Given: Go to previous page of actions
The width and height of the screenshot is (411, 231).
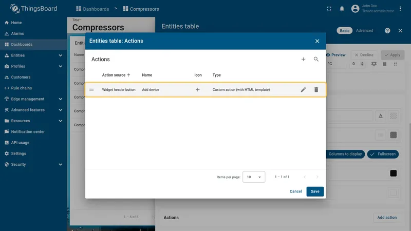Looking at the screenshot, I should [x=305, y=177].
